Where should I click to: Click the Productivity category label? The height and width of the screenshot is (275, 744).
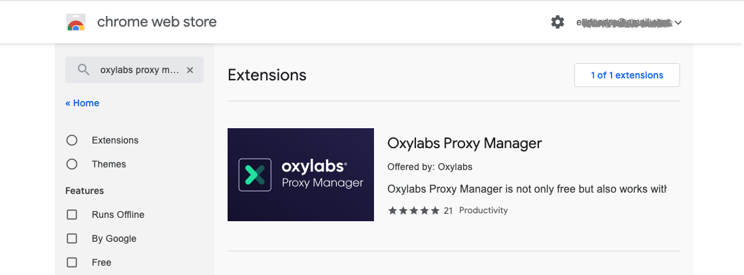[x=483, y=211]
